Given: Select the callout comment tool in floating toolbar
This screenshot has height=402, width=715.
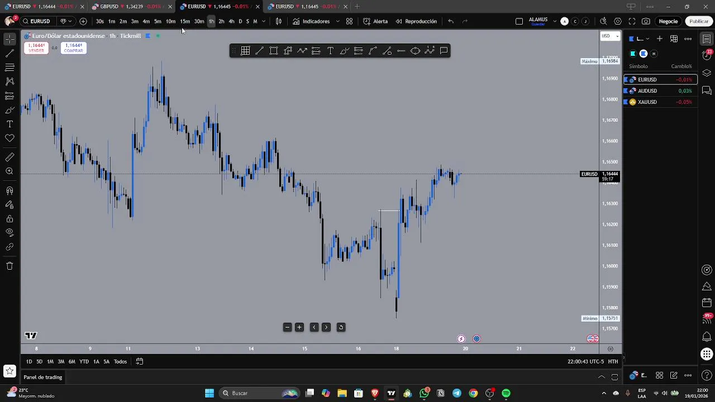Looking at the screenshot, I should (x=444, y=51).
